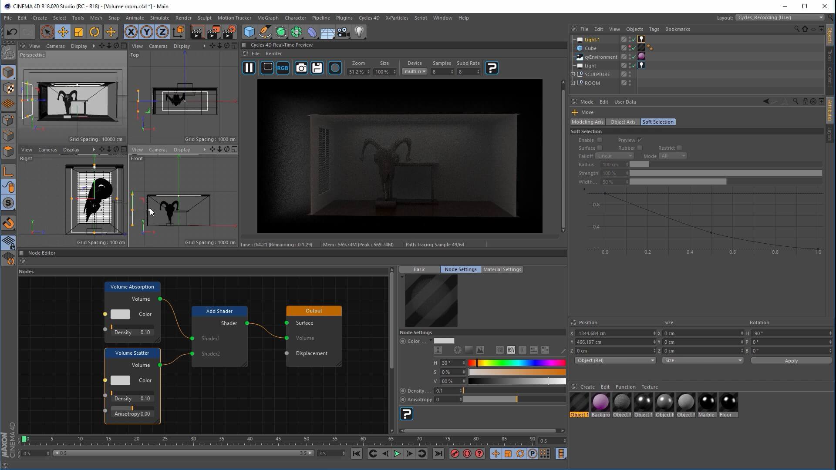This screenshot has width=836, height=470.
Task: Click the Object Axis button
Action: pos(623,122)
